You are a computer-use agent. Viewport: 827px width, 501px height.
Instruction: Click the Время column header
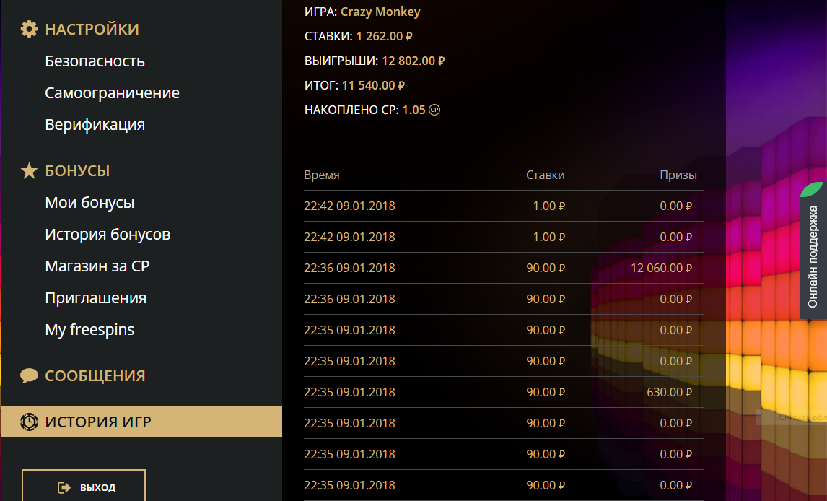point(322,175)
